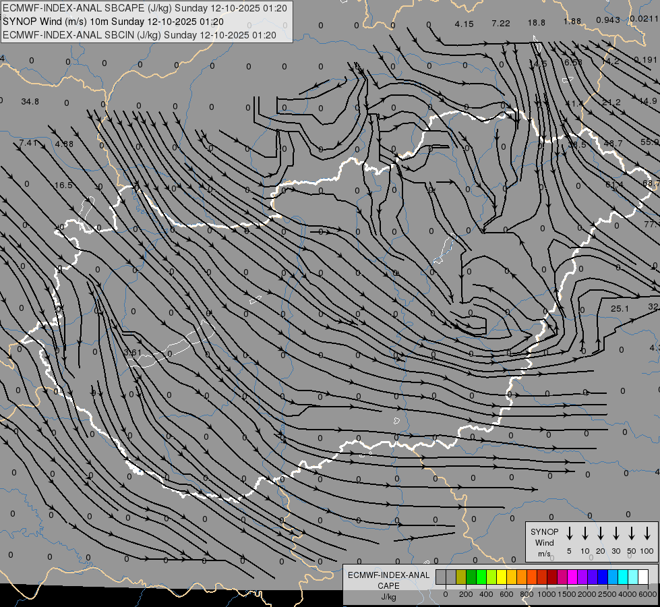
Task: Click the 20 m/s wind arrow in legend
Action: [x=600, y=533]
